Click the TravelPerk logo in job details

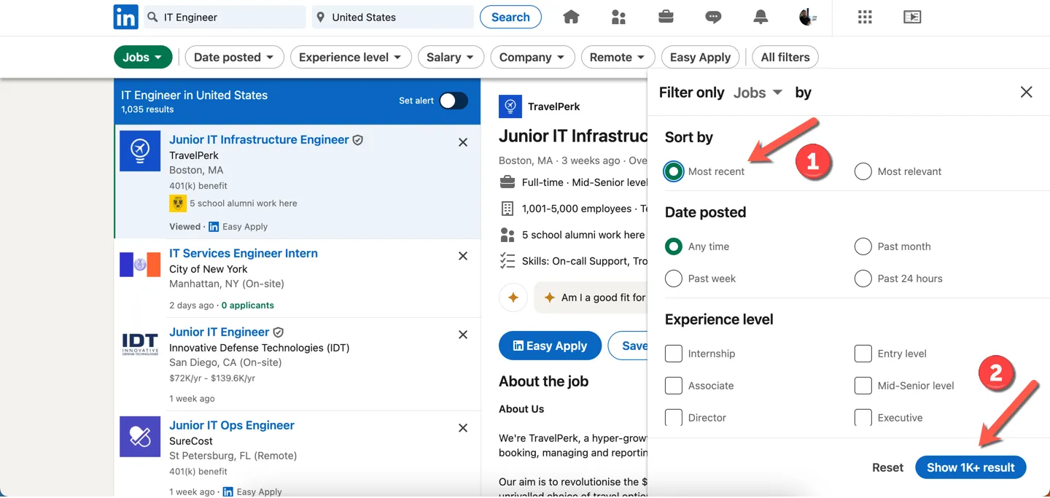coord(510,106)
